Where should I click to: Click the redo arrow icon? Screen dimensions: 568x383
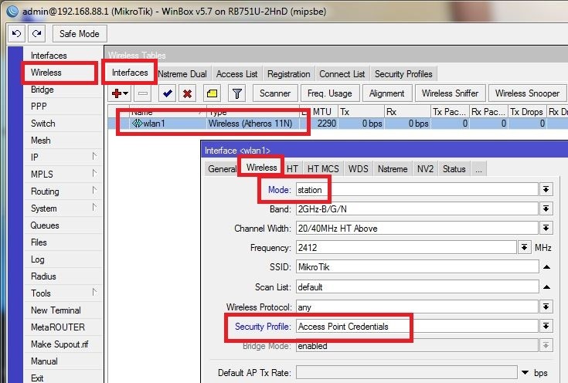[x=36, y=34]
